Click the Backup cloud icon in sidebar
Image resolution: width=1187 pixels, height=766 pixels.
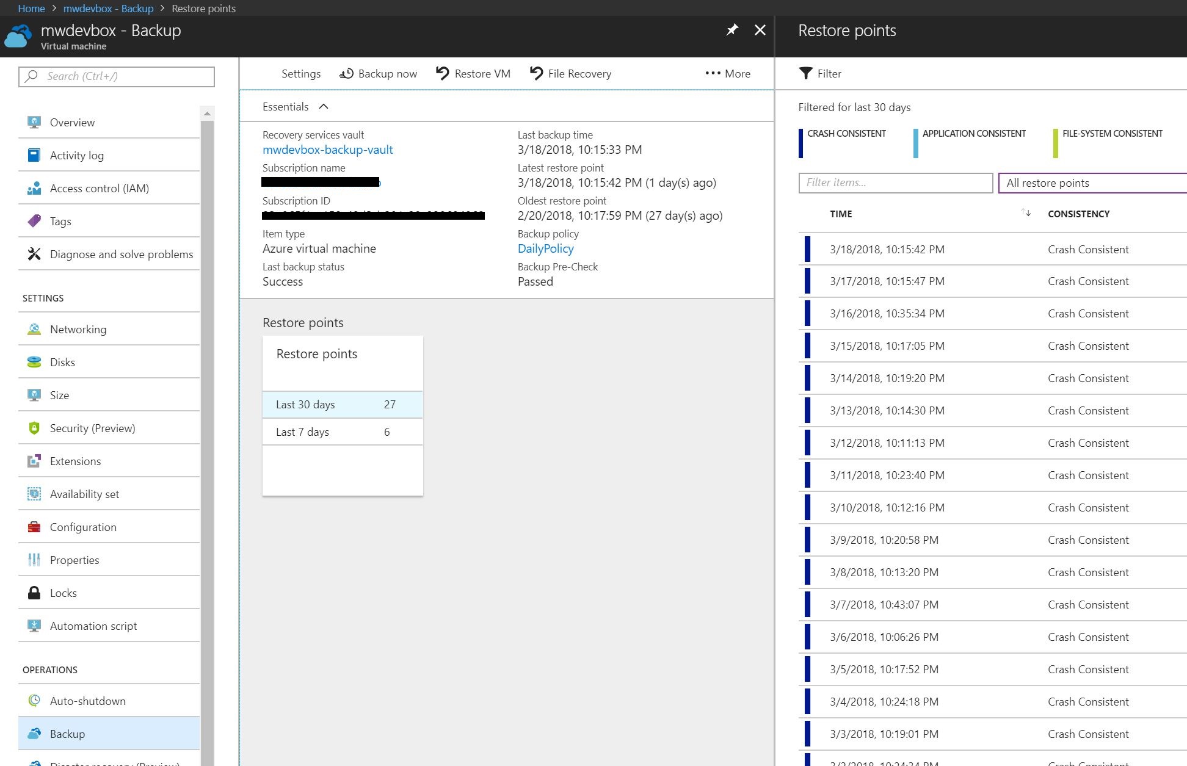34,734
